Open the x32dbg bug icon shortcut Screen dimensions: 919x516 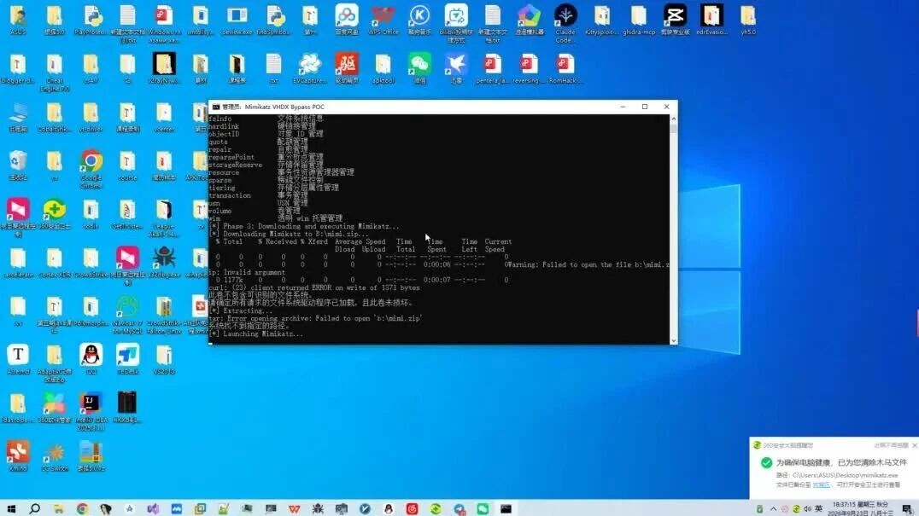click(163, 262)
